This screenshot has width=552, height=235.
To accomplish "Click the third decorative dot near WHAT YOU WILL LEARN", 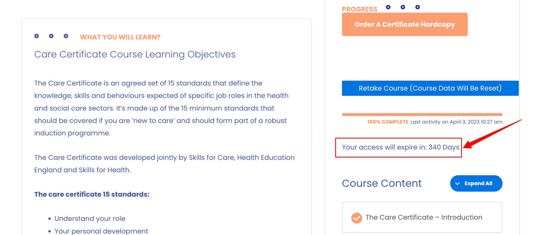I will (65, 36).
